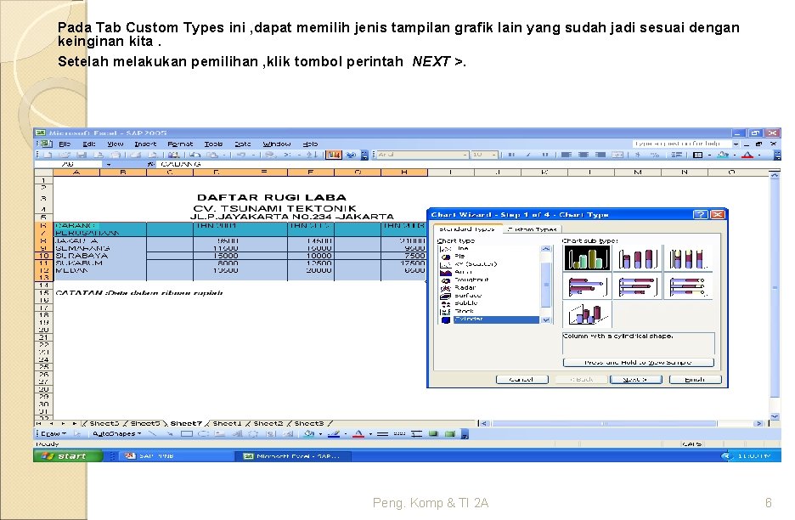Open the Font size dropdown

point(494,155)
